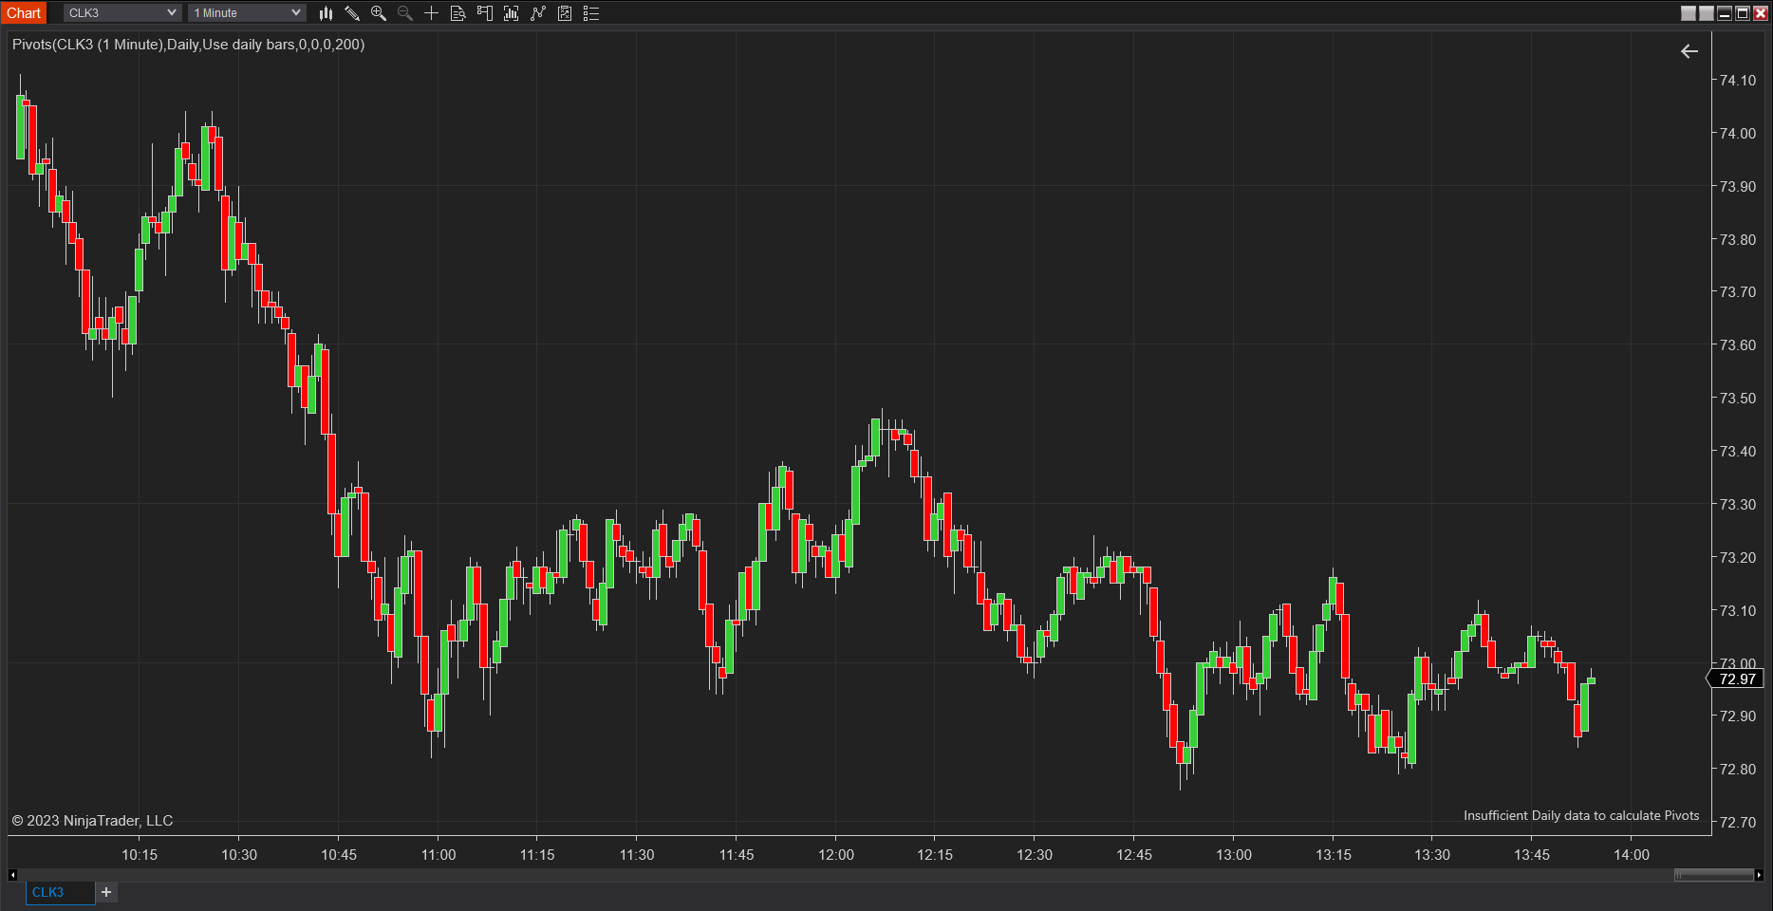1773x911 pixels.
Task: Open the 1 Minute interval dropdown
Action: tap(247, 13)
